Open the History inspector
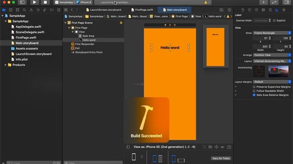This screenshot has height=164, width=293. click(250, 10)
